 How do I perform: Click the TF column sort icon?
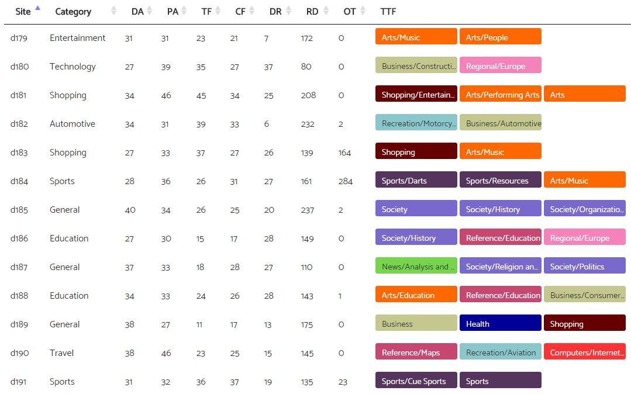coord(218,11)
